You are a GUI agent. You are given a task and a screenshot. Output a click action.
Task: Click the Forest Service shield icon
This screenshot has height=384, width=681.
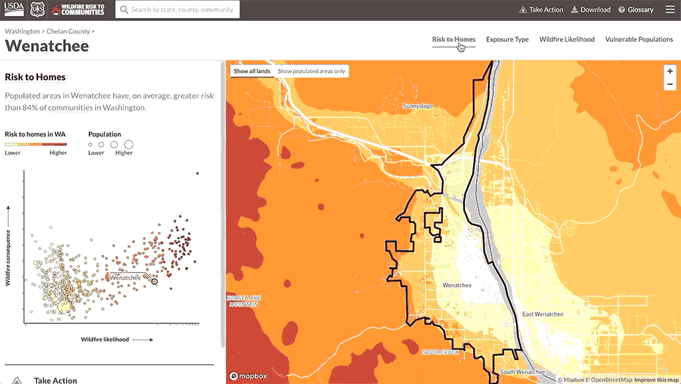38,9
